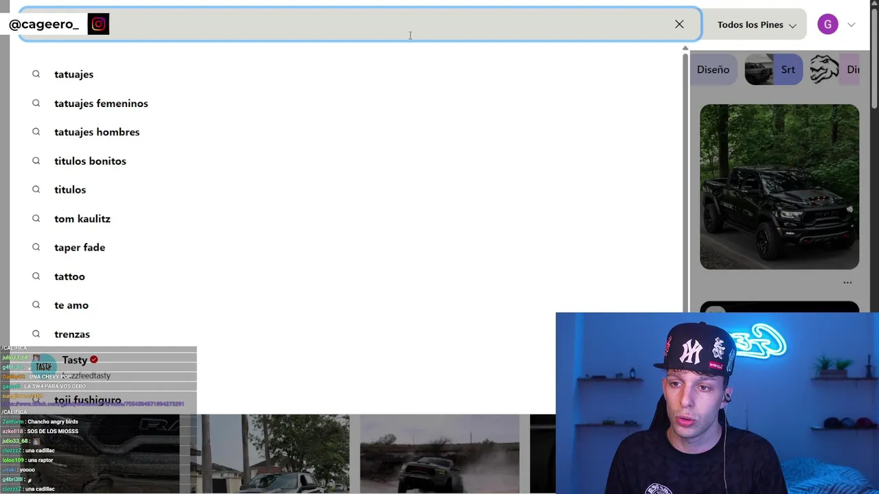Viewport: 879px width, 494px height.
Task: Expand the accounts chevron next to avatar
Action: click(x=852, y=25)
